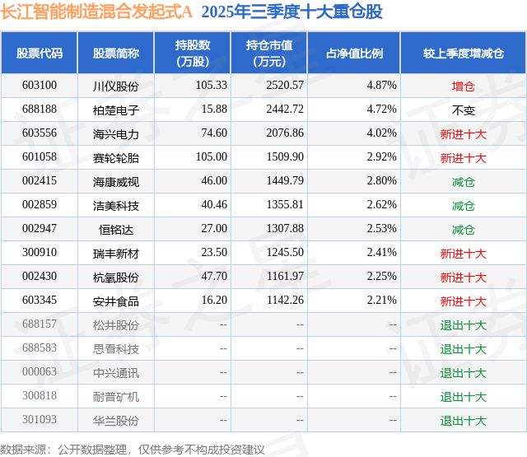Click the heading 2025年三季度十大重仓股
Image resolution: width=527 pixels, height=457 pixels.
click(x=291, y=12)
